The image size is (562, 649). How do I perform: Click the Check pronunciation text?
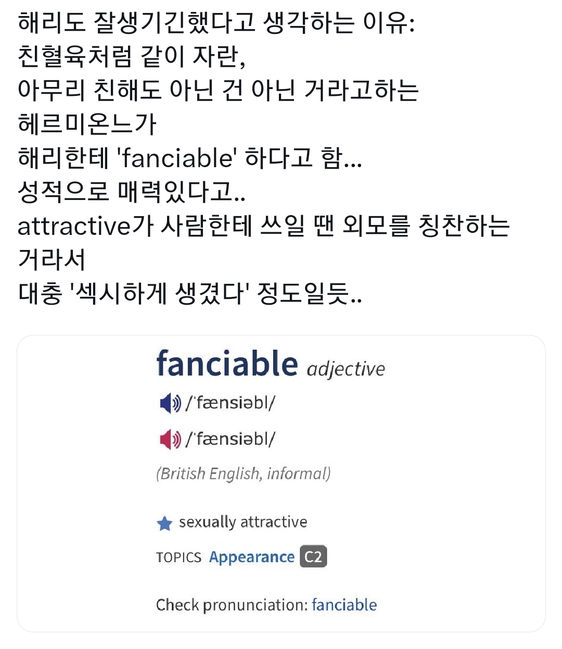point(232,605)
